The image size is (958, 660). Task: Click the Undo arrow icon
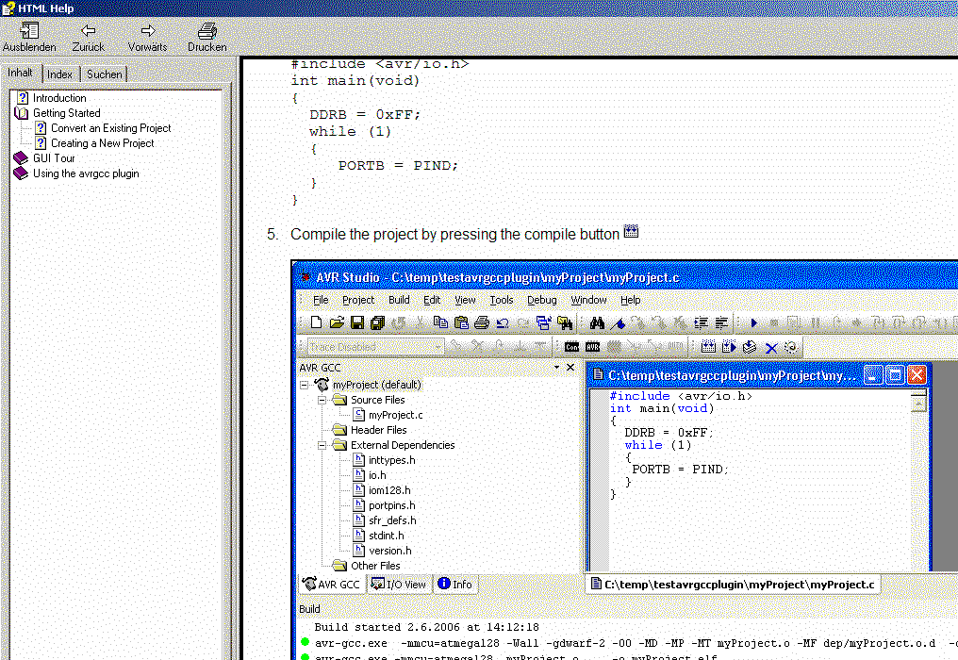pyautogui.click(x=503, y=322)
